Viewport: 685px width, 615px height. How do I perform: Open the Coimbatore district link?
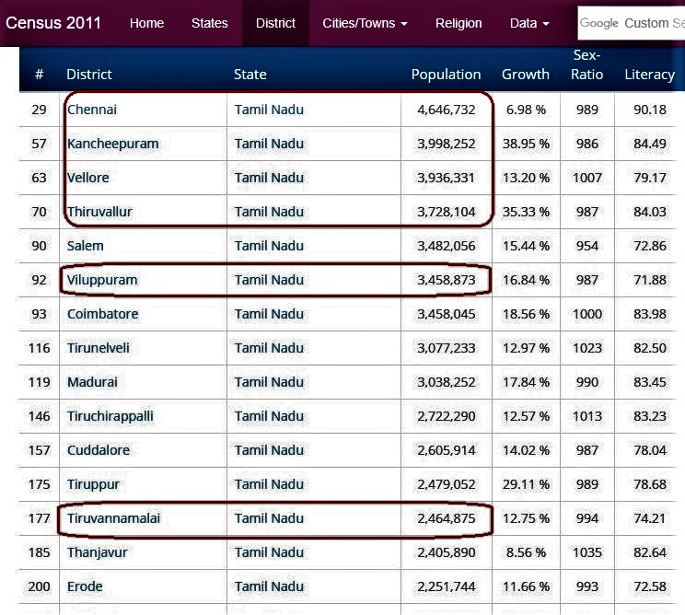pyautogui.click(x=103, y=314)
